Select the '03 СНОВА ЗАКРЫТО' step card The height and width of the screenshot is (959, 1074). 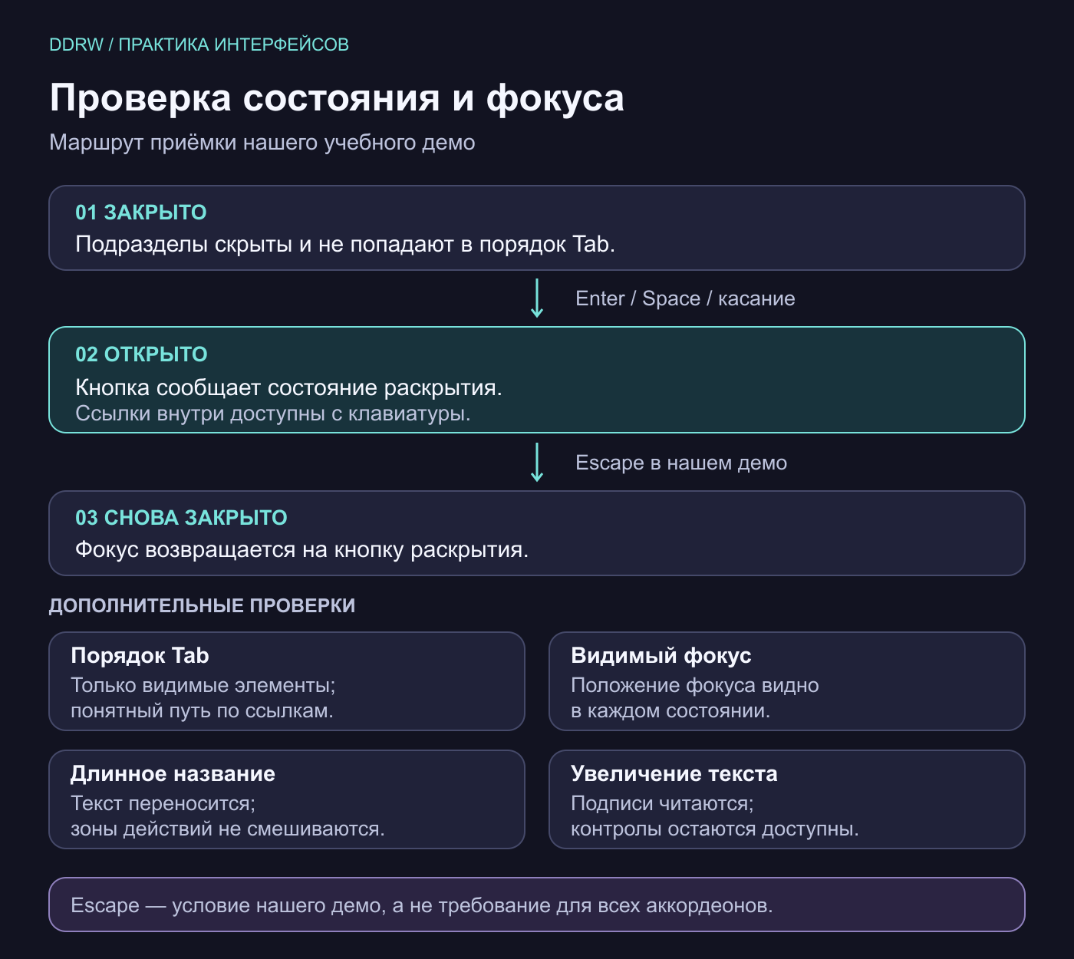pos(537,533)
